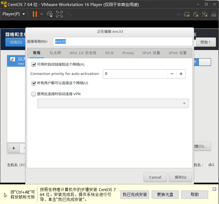Click the hard disk status icon
This screenshot has width=219, height=204.
coord(187,14)
